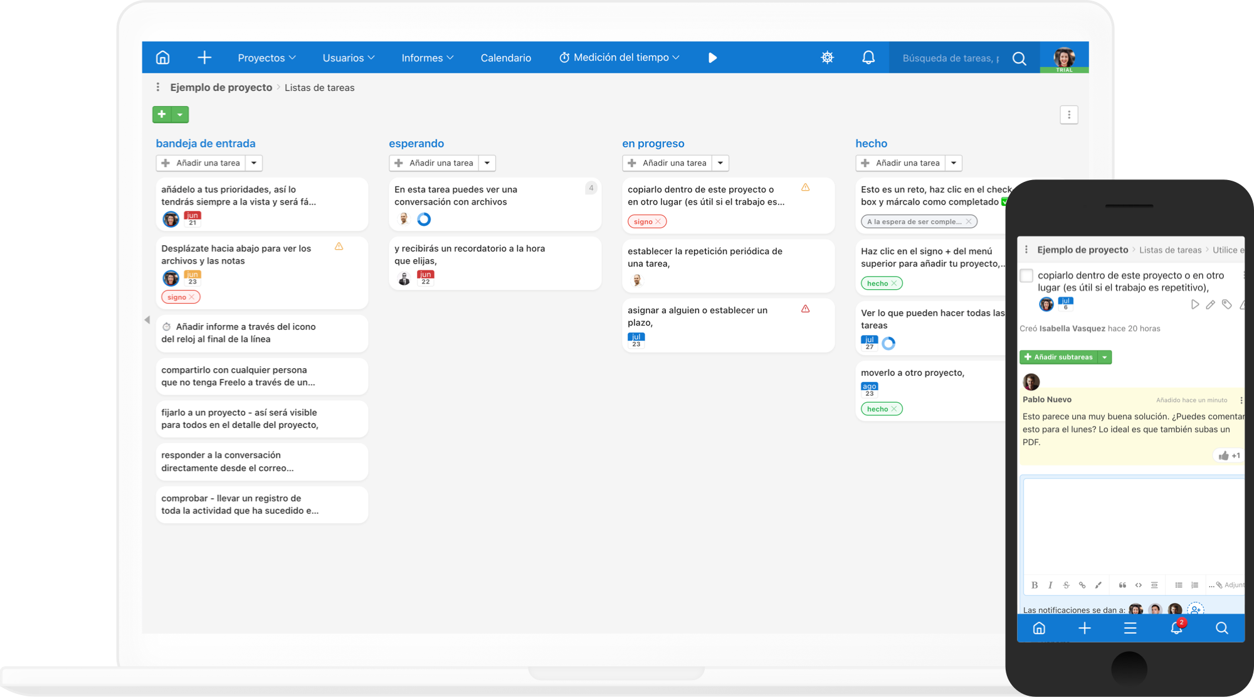
Task: Open Calendario in top menu
Action: 506,58
